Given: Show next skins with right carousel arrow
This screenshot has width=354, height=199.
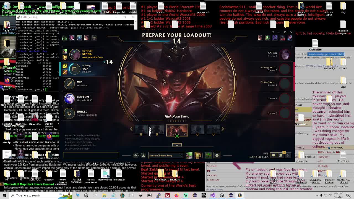Looking at the screenshot, I should (x=223, y=129).
